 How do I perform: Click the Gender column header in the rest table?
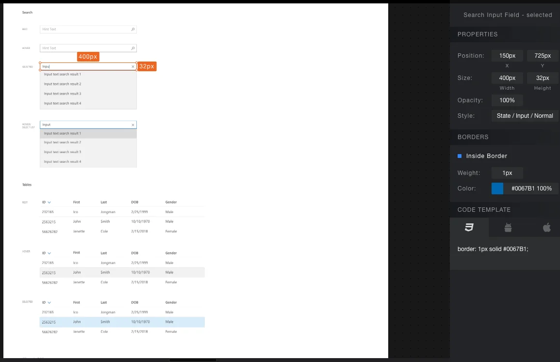point(171,202)
